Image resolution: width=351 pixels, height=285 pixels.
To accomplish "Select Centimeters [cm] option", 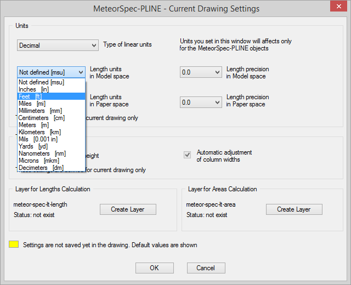I will (51, 118).
